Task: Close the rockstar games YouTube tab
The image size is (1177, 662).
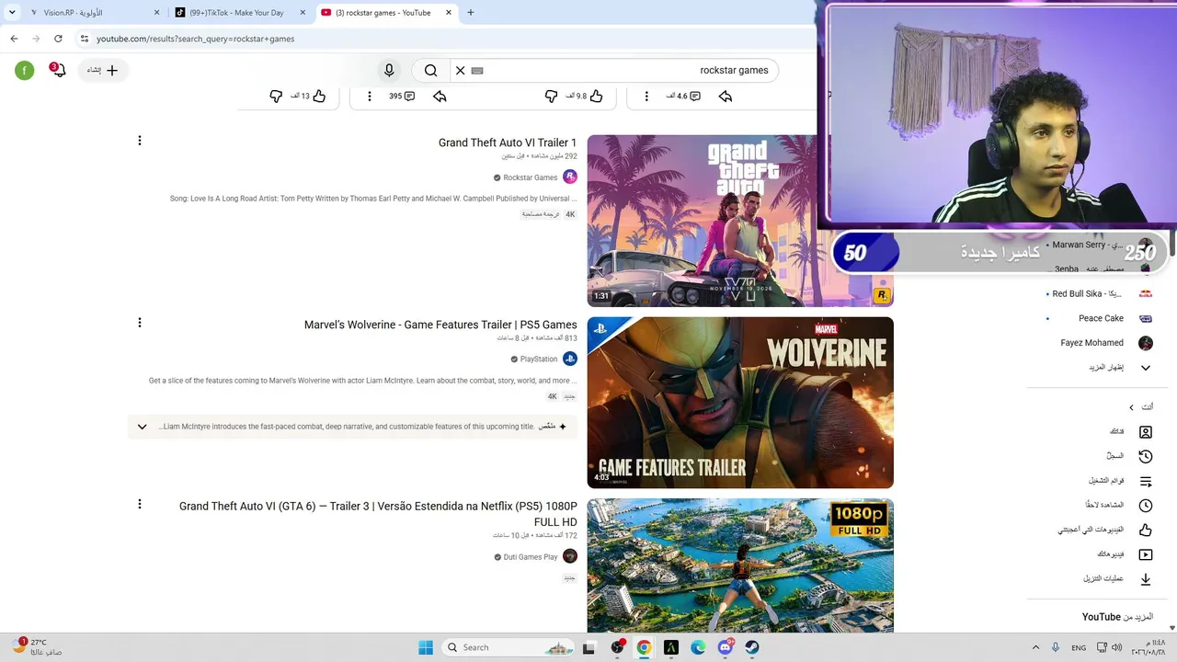Action: tap(448, 13)
